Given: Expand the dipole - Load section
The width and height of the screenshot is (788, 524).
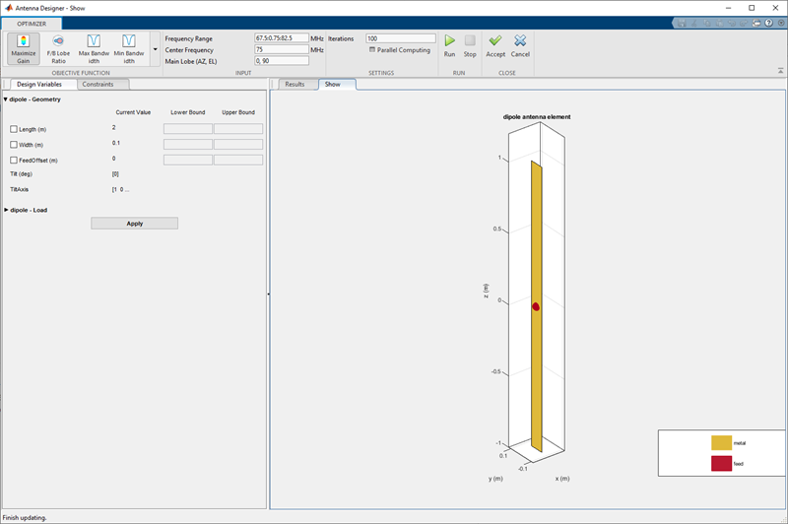Looking at the screenshot, I should point(5,210).
